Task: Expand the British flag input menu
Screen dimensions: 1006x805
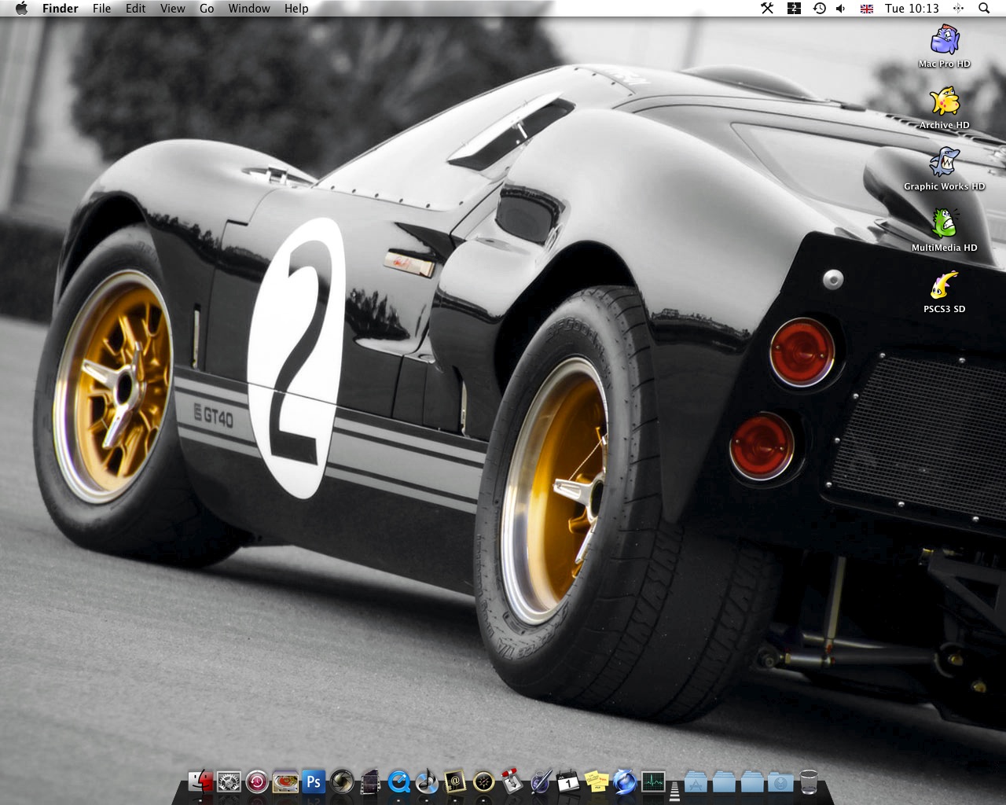Action: coord(867,9)
